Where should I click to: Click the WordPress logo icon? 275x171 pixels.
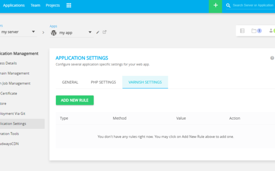point(54,33)
